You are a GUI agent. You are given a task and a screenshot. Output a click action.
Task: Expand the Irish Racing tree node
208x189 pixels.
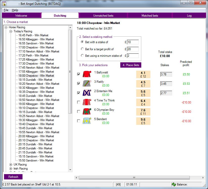pos(11,169)
